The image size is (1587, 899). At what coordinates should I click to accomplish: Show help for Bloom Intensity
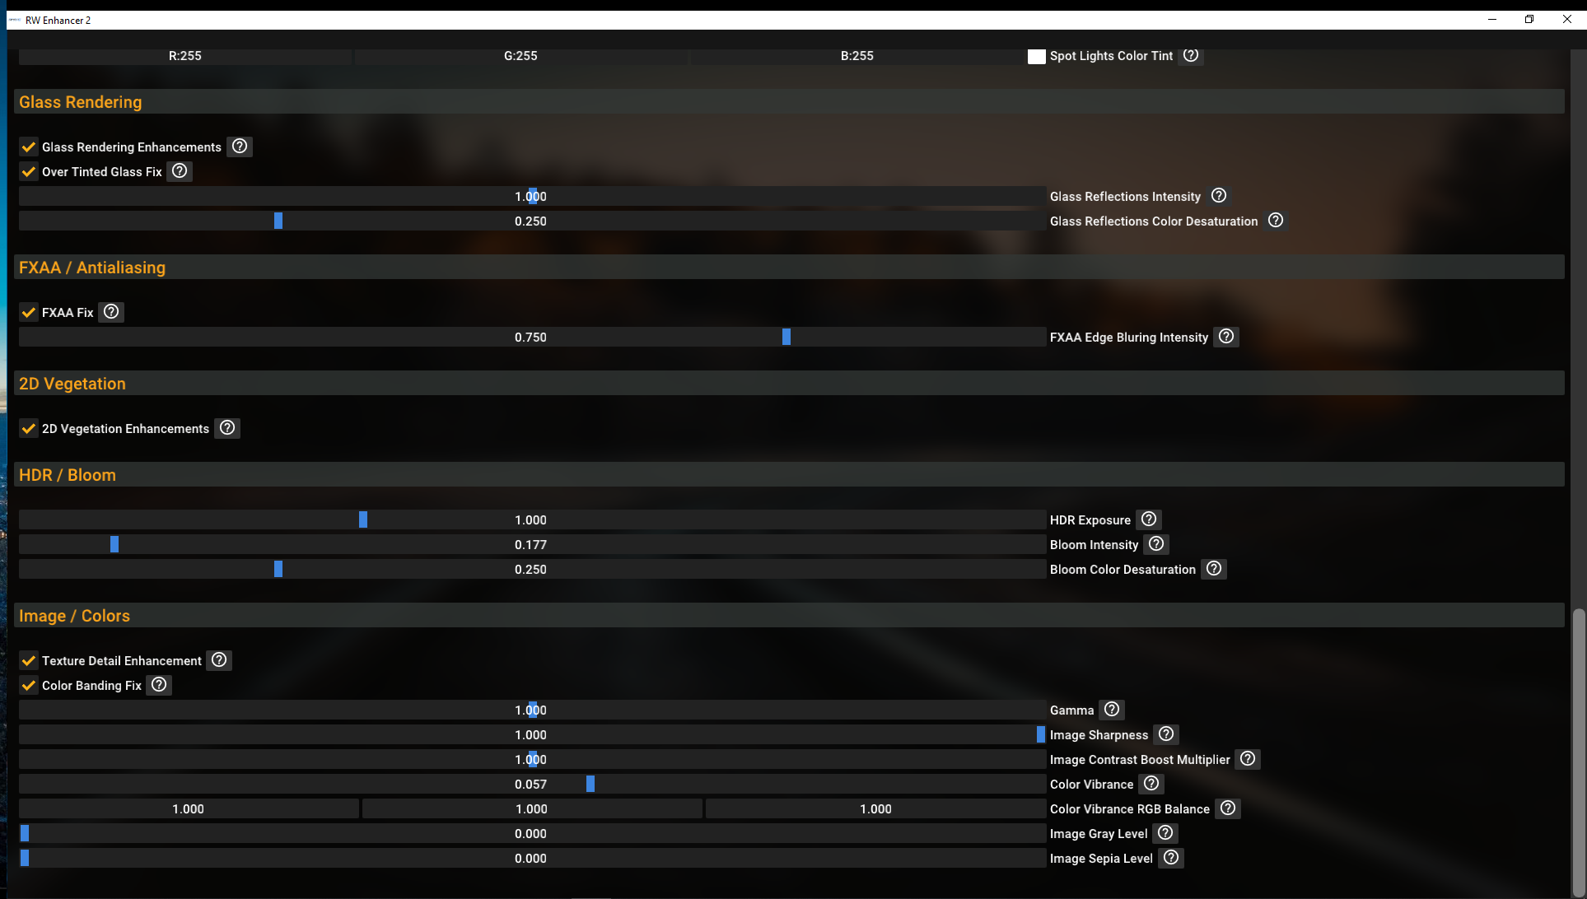click(x=1156, y=544)
